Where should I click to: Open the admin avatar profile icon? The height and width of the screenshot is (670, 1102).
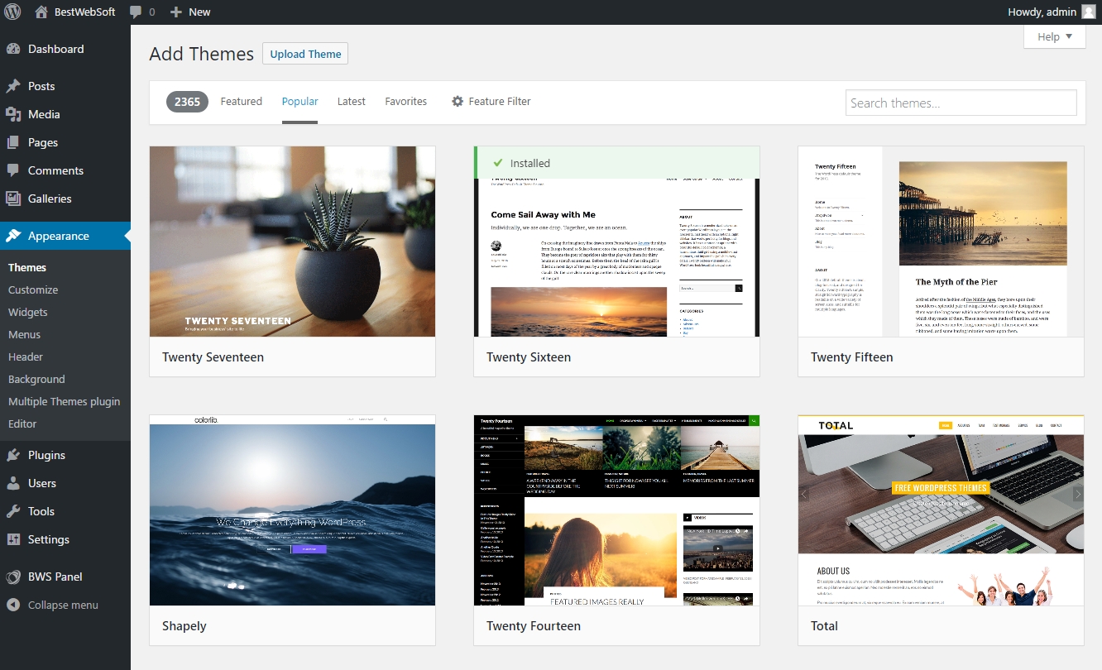click(x=1088, y=12)
